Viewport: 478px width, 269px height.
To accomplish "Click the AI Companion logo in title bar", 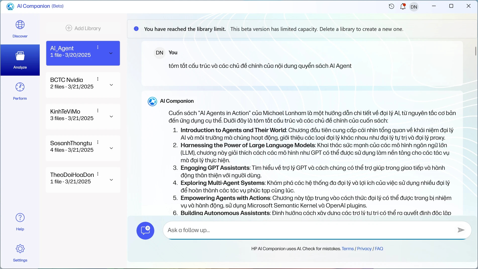I will (10, 6).
